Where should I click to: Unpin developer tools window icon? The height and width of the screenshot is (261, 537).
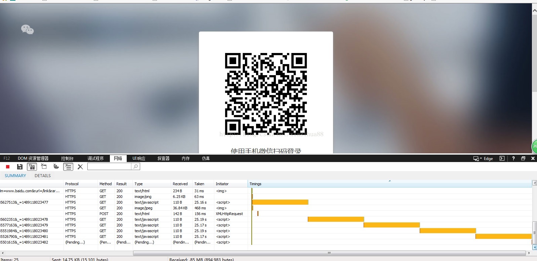[523, 158]
